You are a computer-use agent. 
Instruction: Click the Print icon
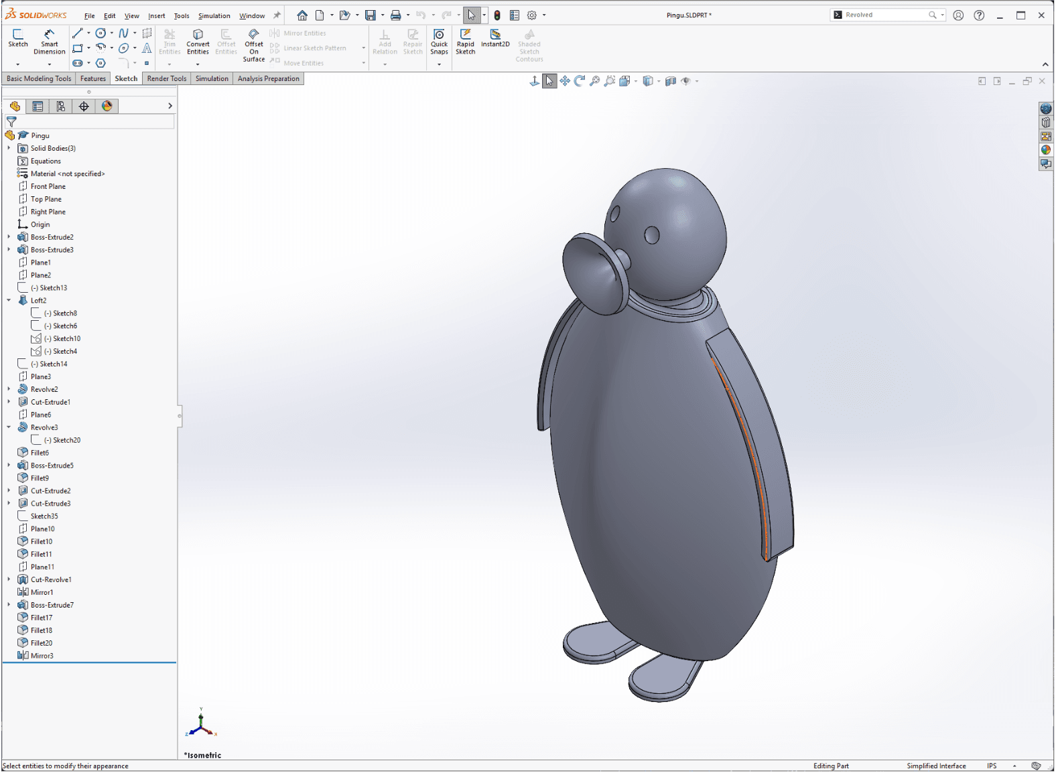point(395,15)
